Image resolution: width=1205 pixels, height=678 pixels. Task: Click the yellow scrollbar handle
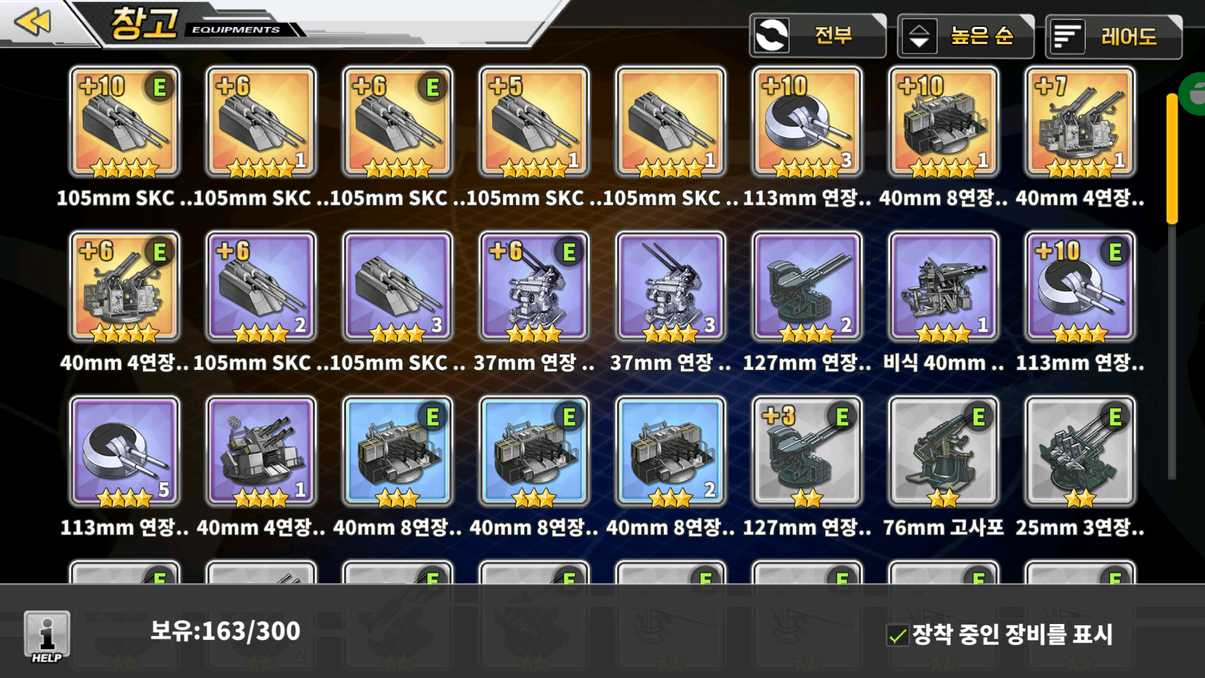click(1172, 158)
